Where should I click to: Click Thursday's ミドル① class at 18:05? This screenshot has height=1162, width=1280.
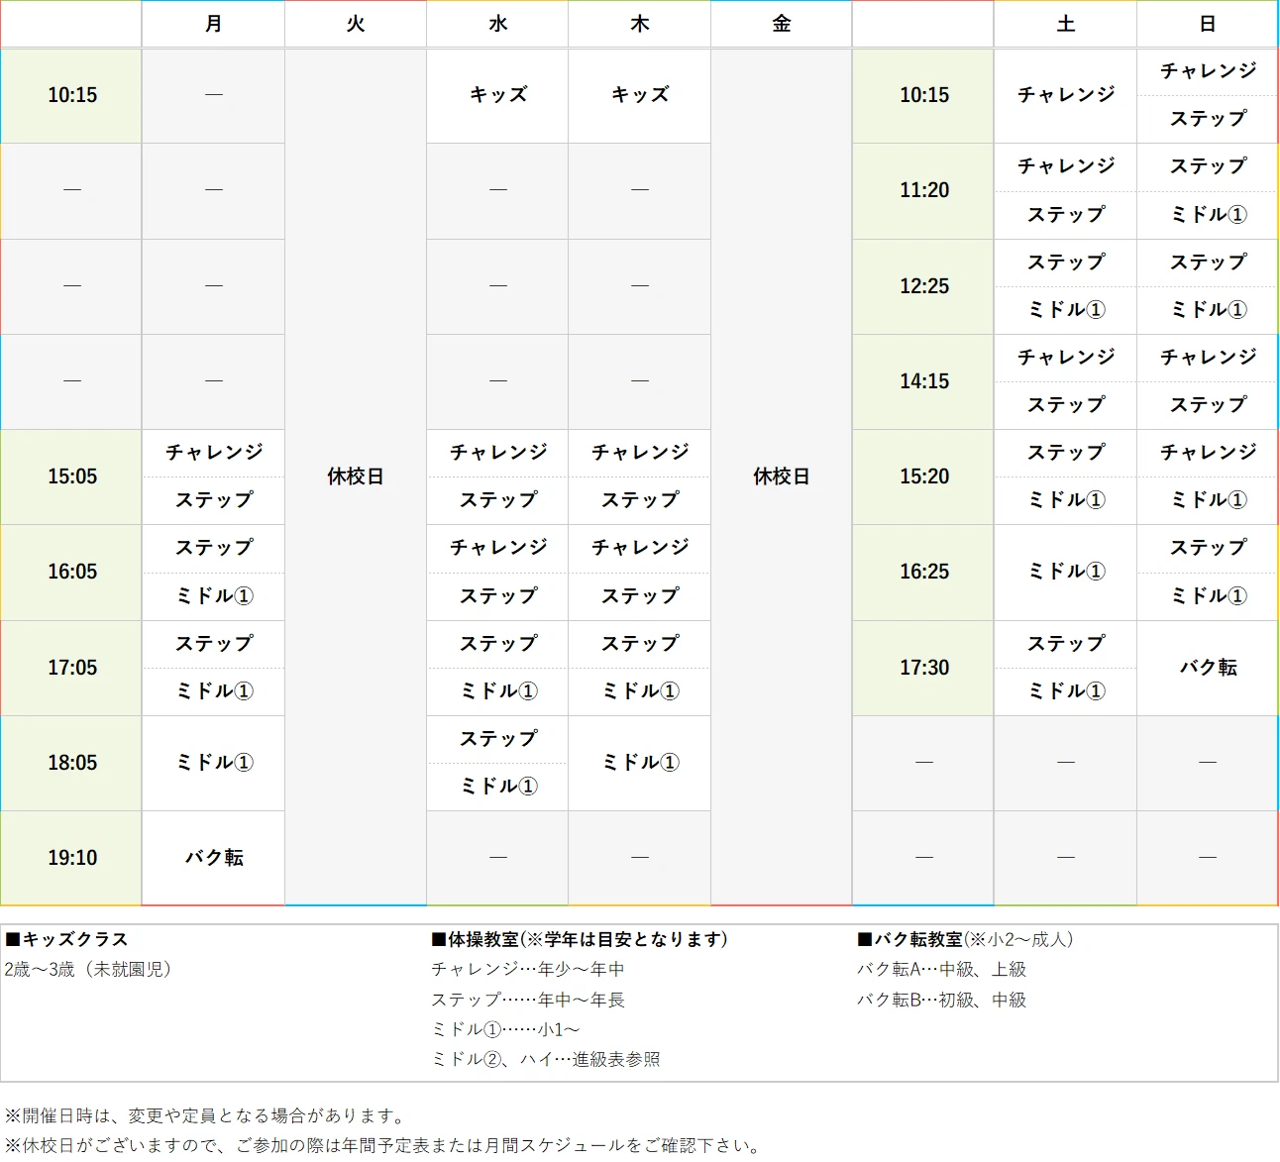tap(639, 763)
